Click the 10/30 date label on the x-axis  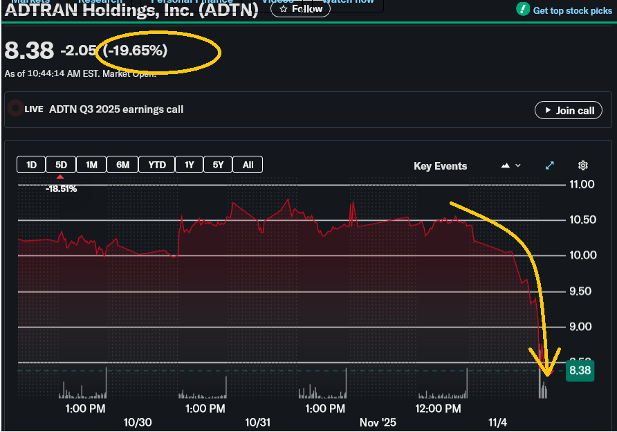click(138, 422)
